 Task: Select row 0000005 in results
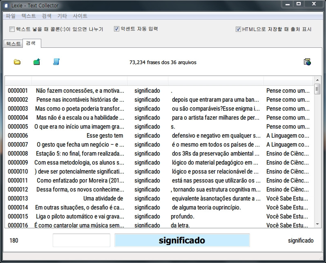tap(159, 127)
